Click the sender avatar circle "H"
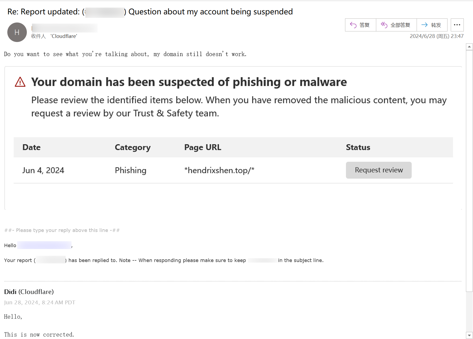 point(17,32)
